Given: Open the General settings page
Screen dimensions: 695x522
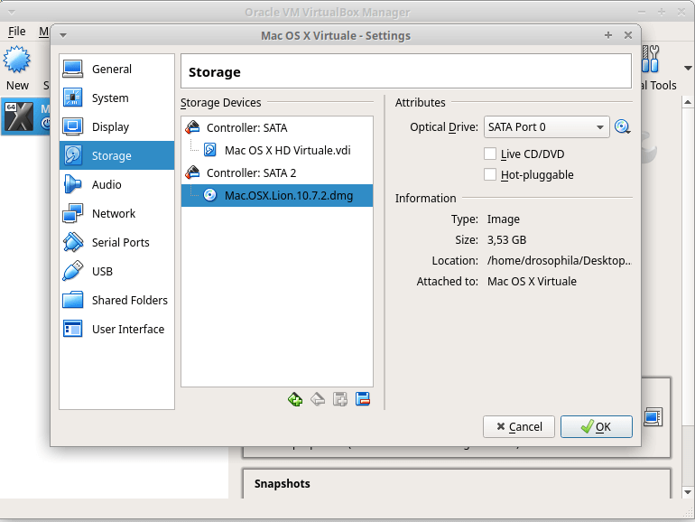Looking at the screenshot, I should point(116,69).
